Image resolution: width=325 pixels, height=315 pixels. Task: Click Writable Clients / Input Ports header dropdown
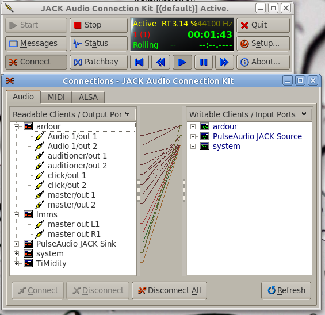[x=304, y=114]
